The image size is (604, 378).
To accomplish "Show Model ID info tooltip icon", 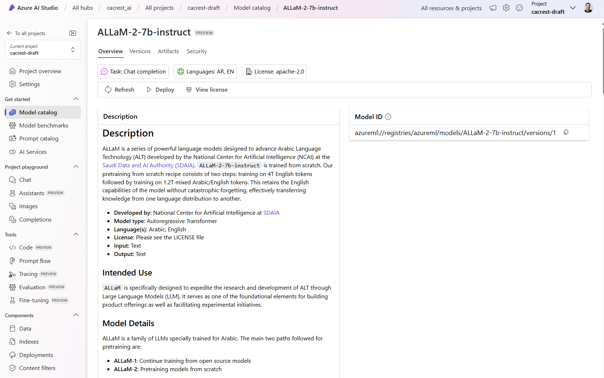I will click(x=388, y=117).
